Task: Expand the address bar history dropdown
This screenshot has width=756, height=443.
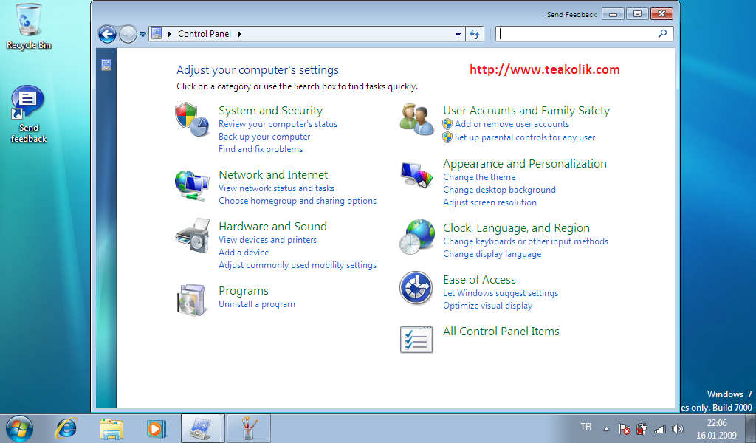Action: click(x=458, y=34)
